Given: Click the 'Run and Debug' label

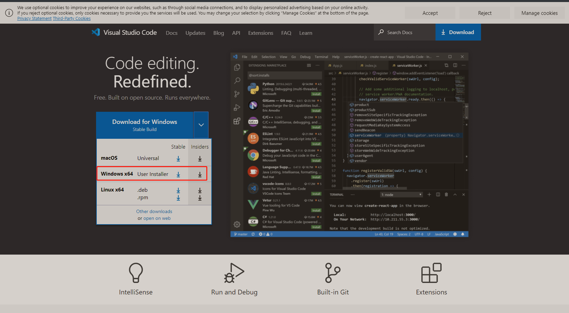Looking at the screenshot, I should [x=234, y=292].
